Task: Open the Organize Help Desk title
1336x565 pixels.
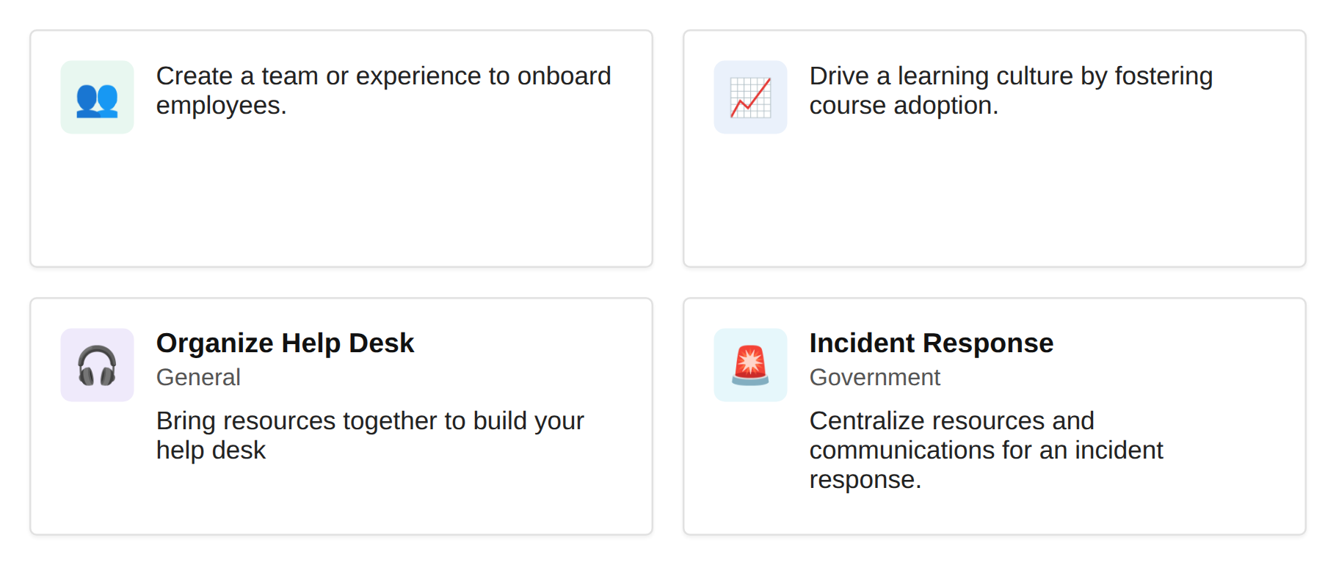Action: click(x=285, y=343)
